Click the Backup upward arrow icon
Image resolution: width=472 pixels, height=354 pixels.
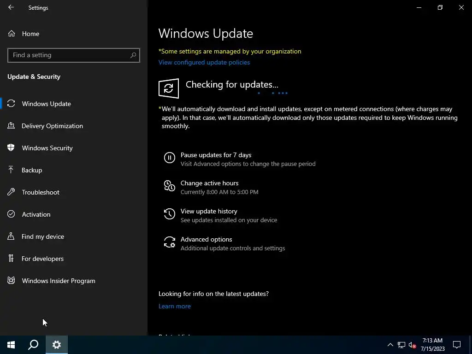coord(11,170)
